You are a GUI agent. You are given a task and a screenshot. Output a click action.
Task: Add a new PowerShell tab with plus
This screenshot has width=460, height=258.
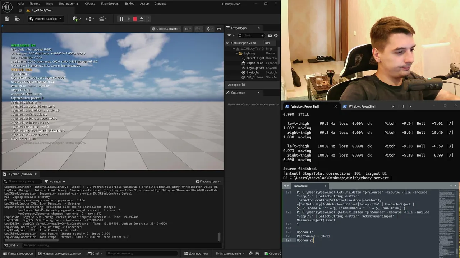pyautogui.click(x=403, y=106)
